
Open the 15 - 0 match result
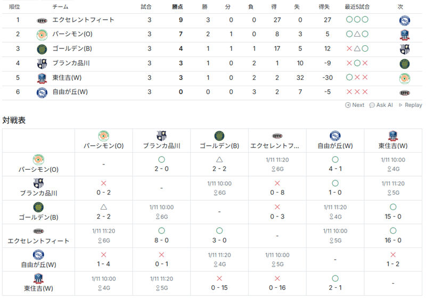393,217
